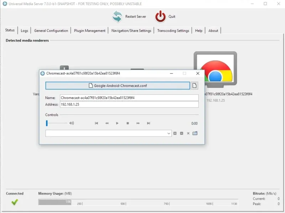Go to Plugin Management tab

pyautogui.click(x=90, y=31)
